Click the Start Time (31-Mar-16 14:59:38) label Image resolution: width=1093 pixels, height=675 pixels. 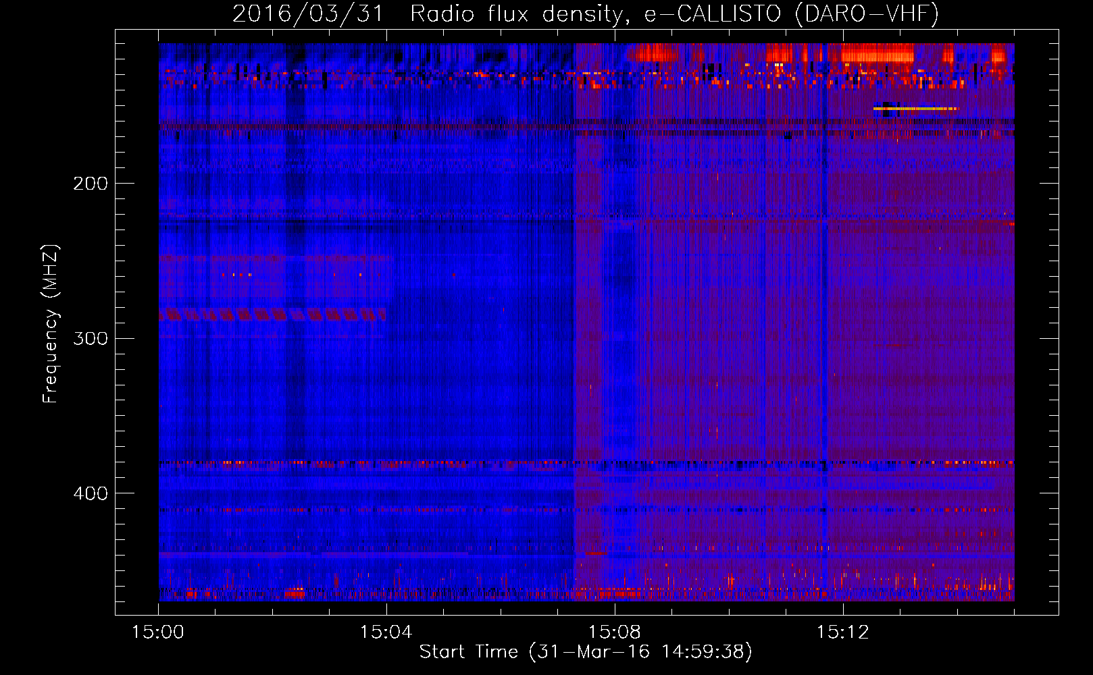(x=586, y=652)
